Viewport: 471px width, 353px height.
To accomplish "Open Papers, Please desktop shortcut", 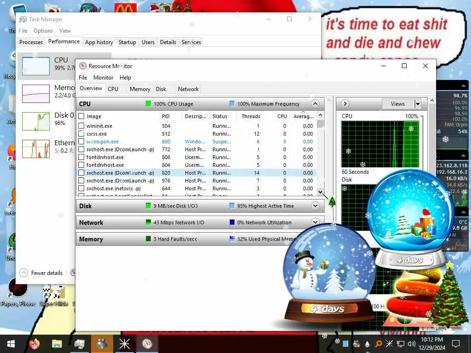I will (18, 292).
